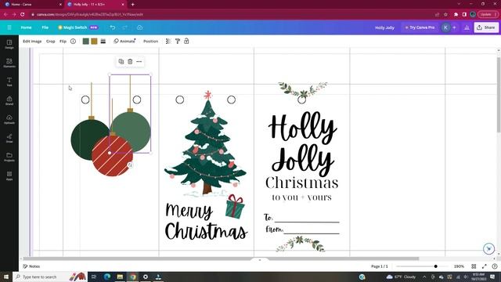Open Notes at the bottom
The width and height of the screenshot is (501, 282).
tap(31, 266)
